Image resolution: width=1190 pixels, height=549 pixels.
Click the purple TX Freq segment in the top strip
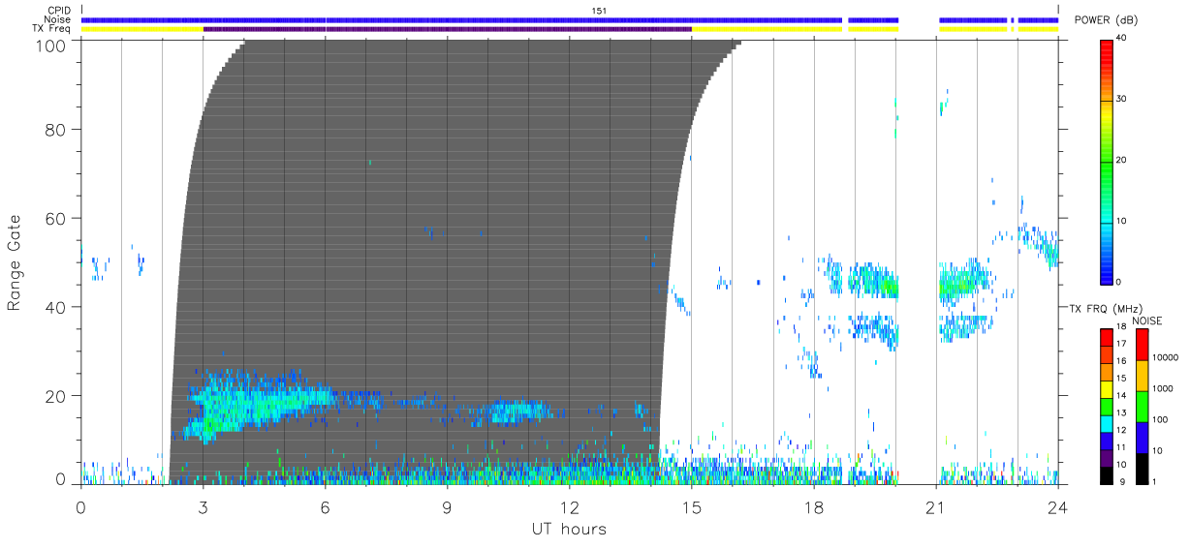pyautogui.click(x=447, y=29)
